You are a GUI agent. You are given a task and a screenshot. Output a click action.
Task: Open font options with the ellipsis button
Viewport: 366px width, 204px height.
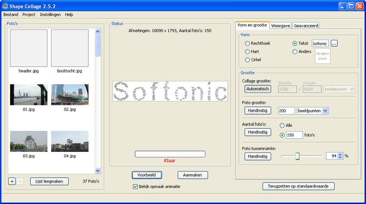(334, 43)
